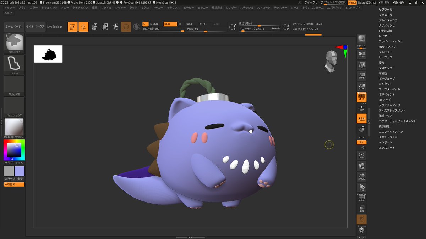Click the DefaultZScript button

(367, 2)
